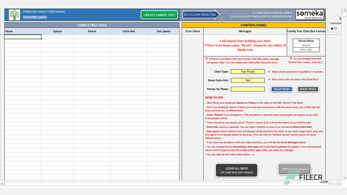Click the horizontal scrollbar left arrow
Viewport: 347px width, 195px height.
click(2, 184)
